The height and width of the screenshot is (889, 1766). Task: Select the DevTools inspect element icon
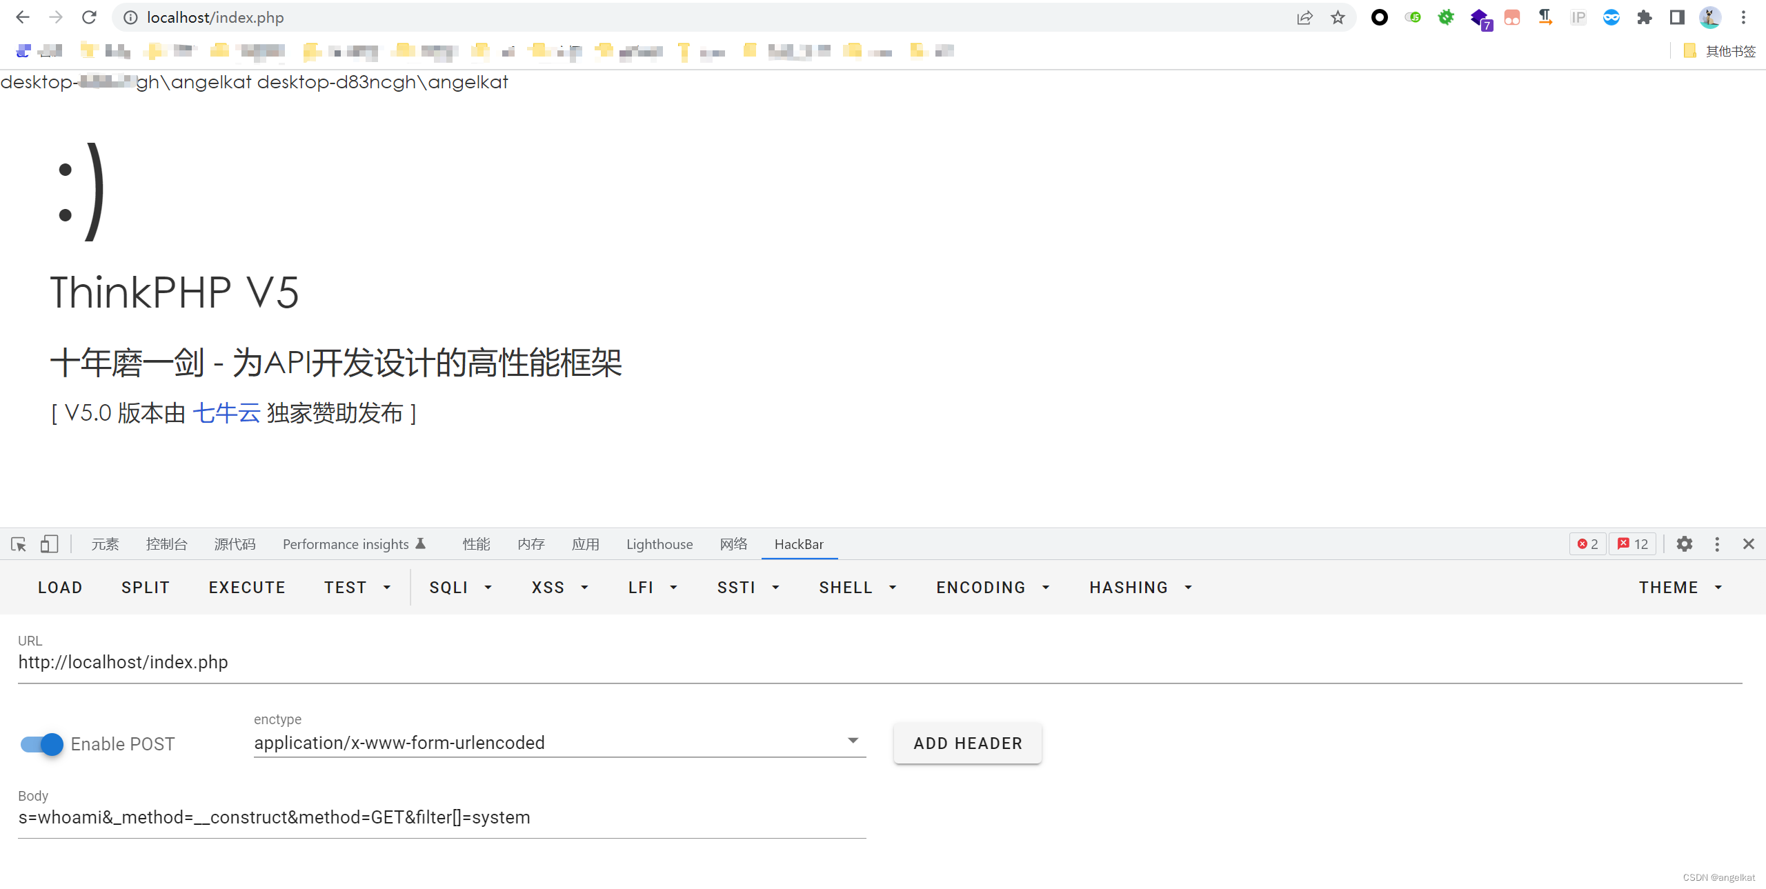click(19, 544)
